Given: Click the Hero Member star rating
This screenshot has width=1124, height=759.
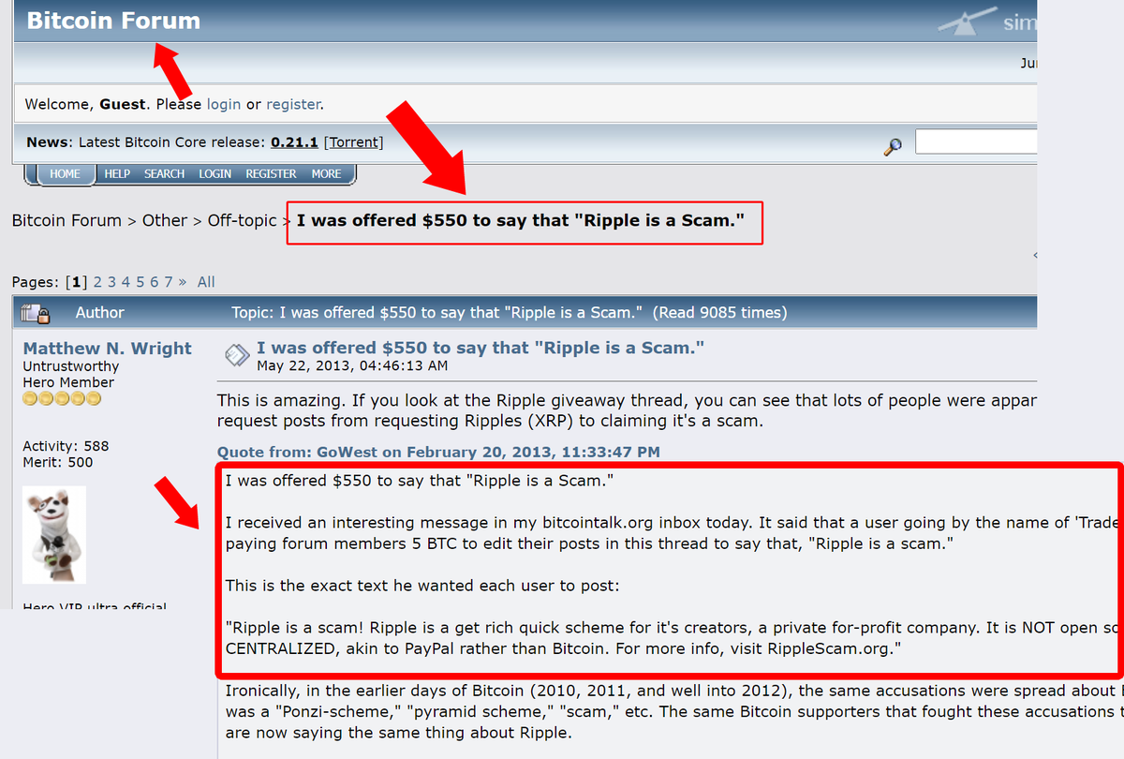Looking at the screenshot, I should point(61,398).
